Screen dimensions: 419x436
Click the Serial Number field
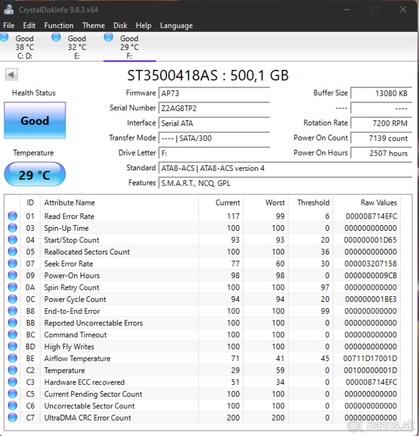coord(214,108)
